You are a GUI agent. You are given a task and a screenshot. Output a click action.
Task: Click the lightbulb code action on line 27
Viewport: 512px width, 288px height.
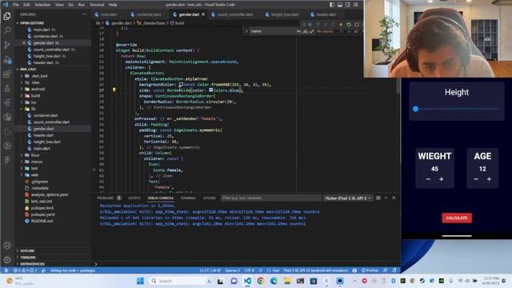pos(114,90)
